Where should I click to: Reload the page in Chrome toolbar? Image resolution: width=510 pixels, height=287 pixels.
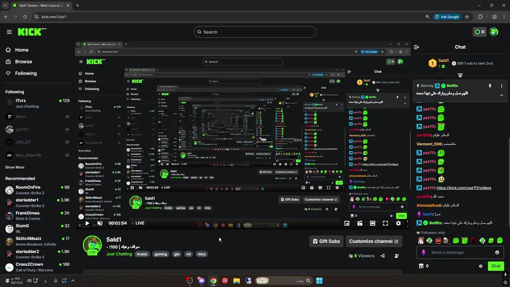(25, 17)
